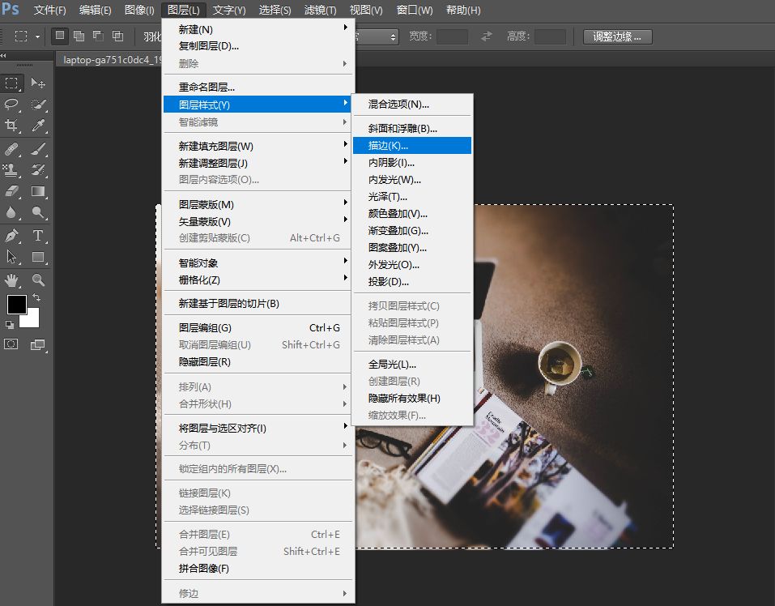Expand 新建调整图层(J) submenu
Viewport: 775px width, 606px height.
(258, 163)
